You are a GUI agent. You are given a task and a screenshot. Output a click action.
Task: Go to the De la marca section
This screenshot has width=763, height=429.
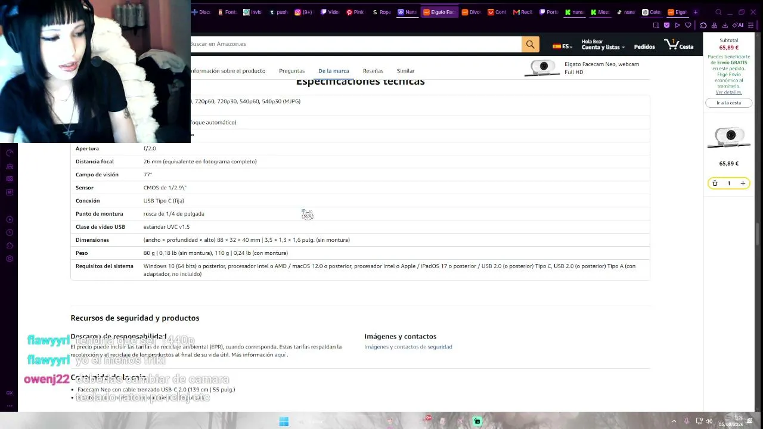tap(334, 71)
